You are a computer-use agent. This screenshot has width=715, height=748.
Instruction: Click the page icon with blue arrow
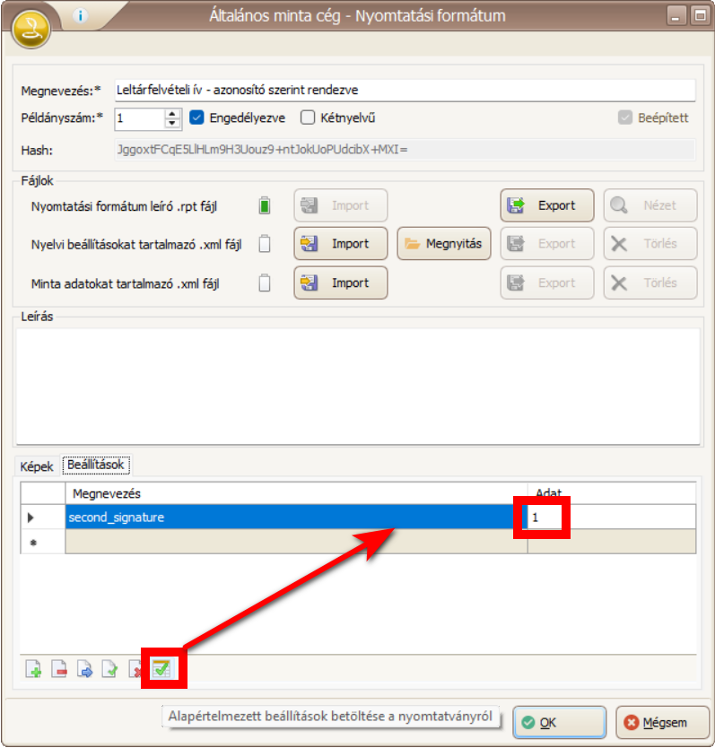84,670
